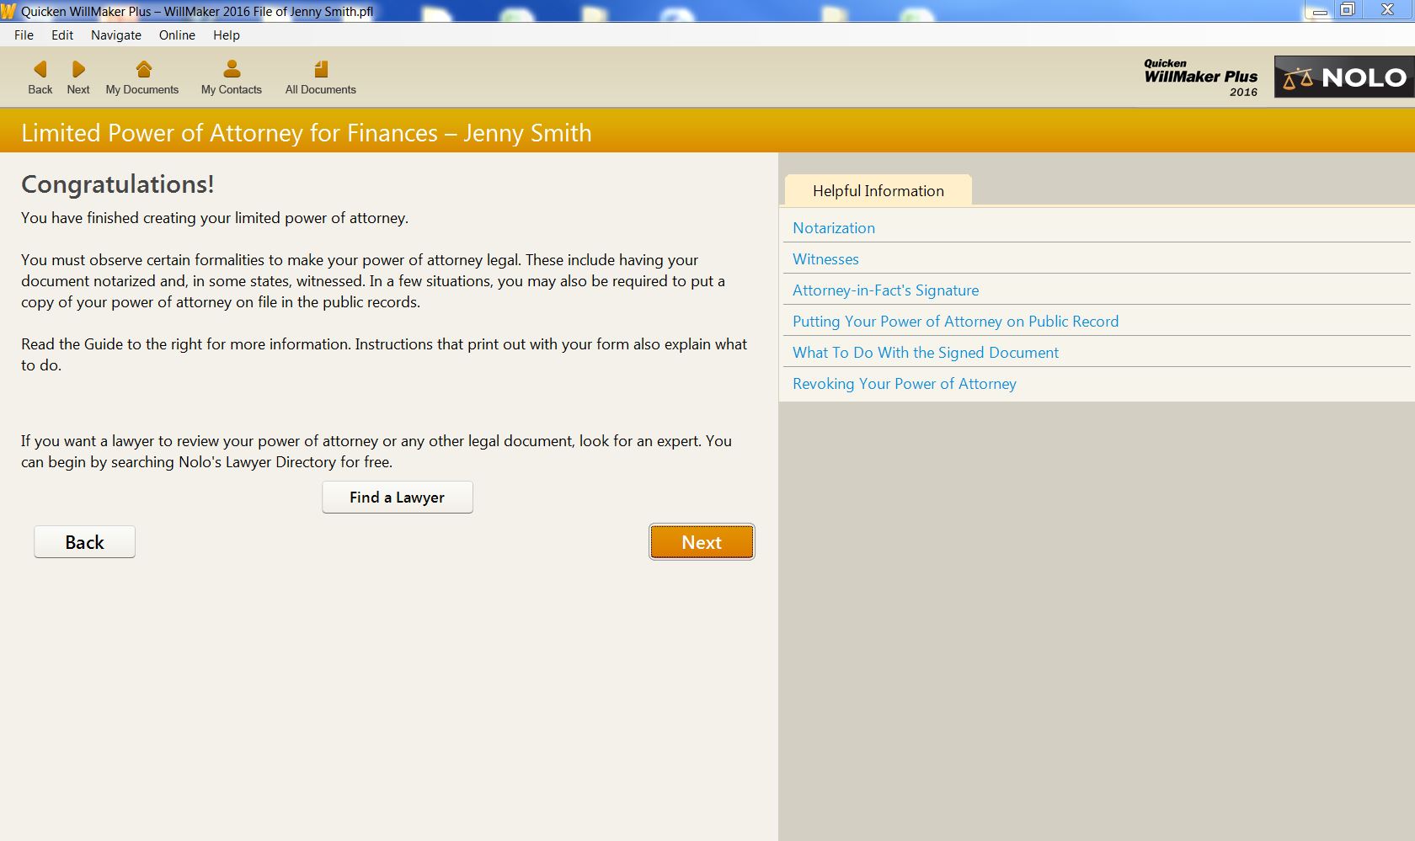The width and height of the screenshot is (1415, 841).
Task: Open the File menu
Action: coord(24,35)
